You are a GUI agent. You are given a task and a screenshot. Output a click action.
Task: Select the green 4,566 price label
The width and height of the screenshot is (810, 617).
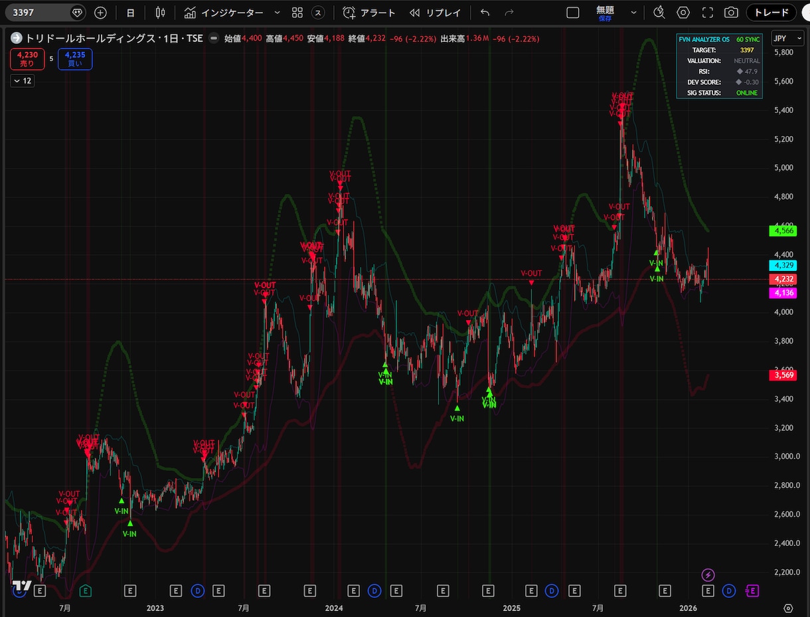tap(782, 231)
